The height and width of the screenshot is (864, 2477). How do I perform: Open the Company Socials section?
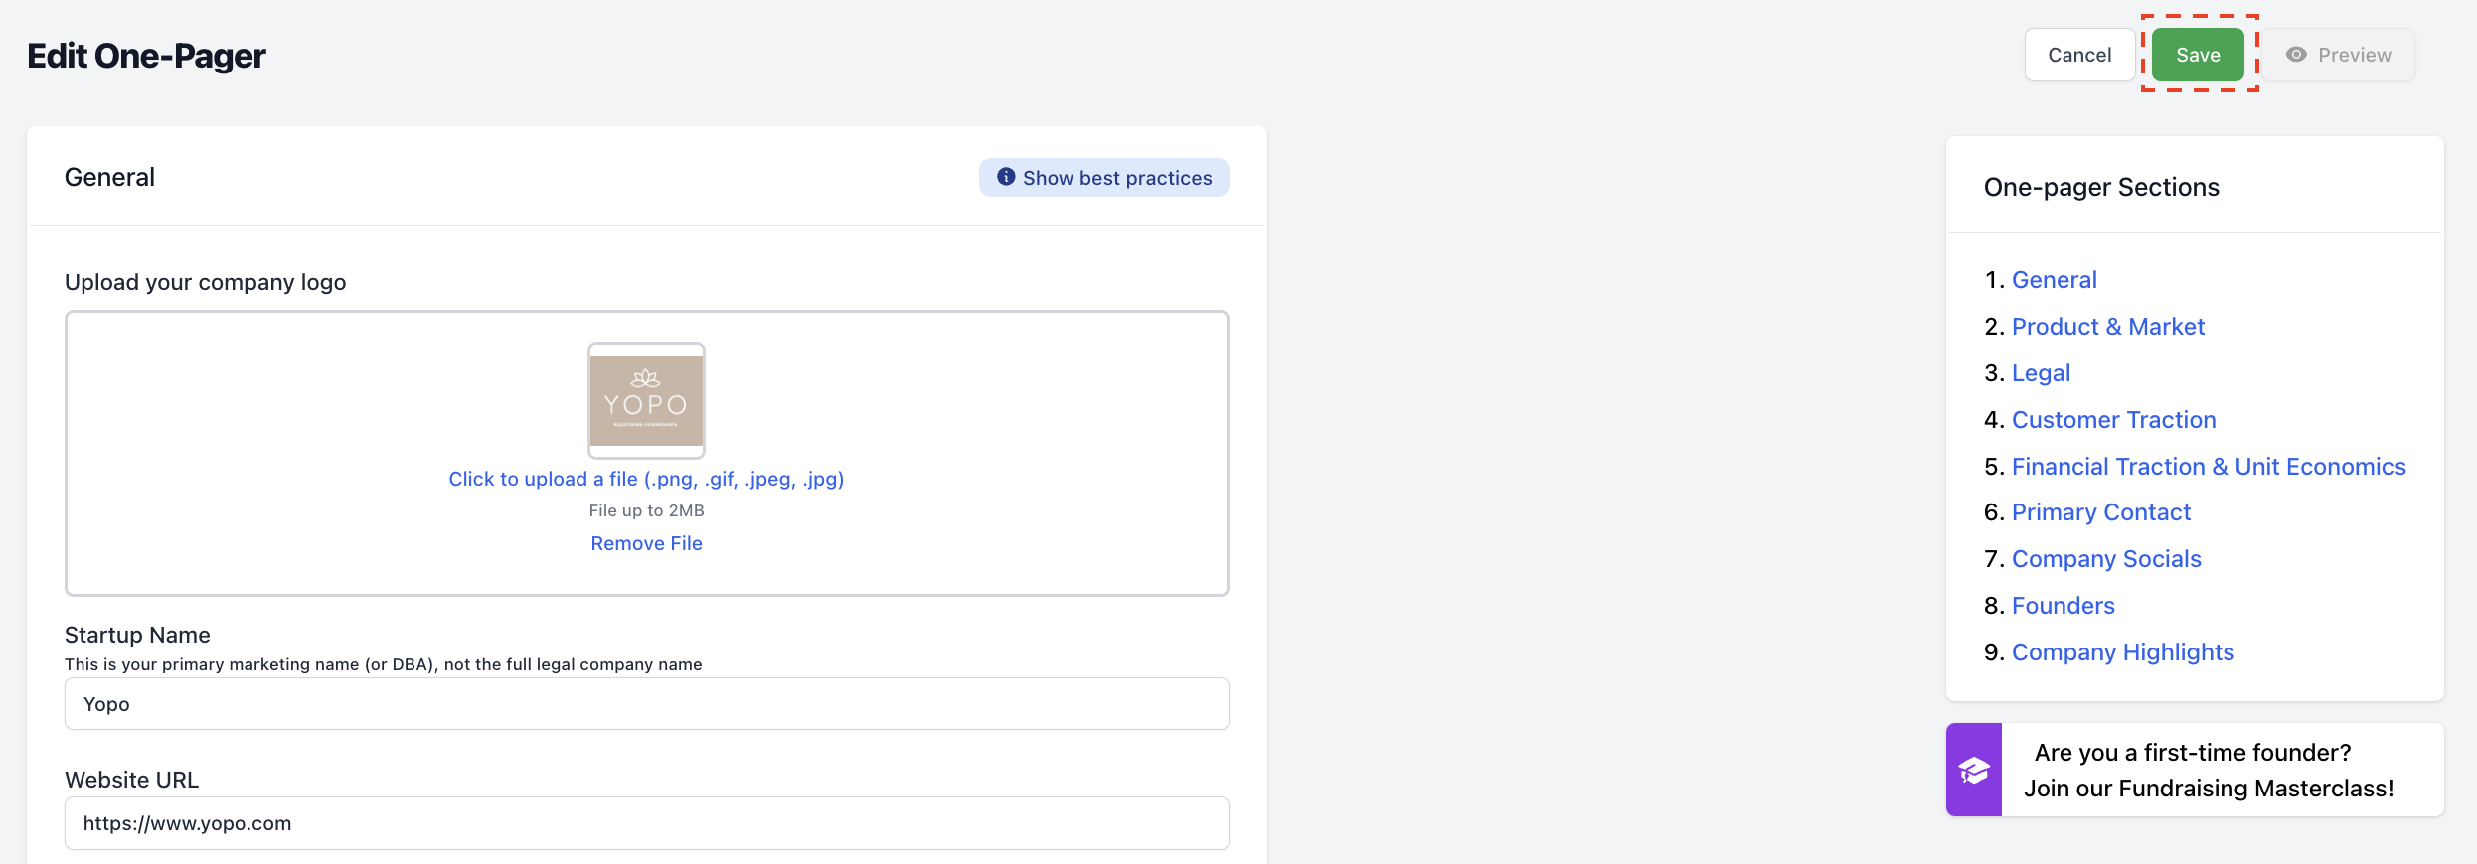tap(2106, 558)
